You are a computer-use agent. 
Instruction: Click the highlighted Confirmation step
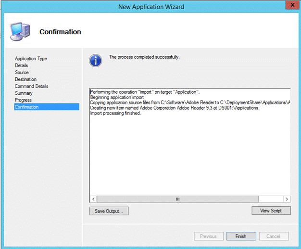(26, 107)
